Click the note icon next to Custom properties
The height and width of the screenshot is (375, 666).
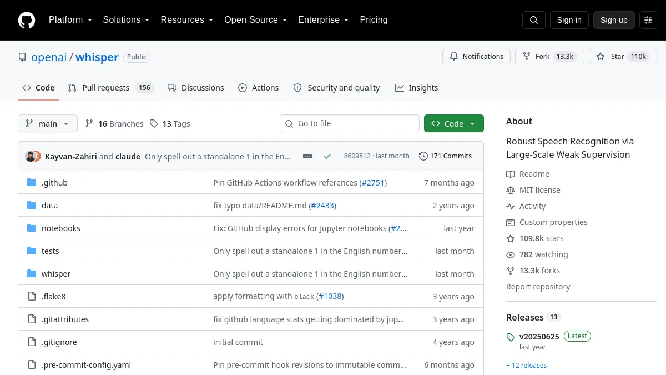(x=511, y=222)
